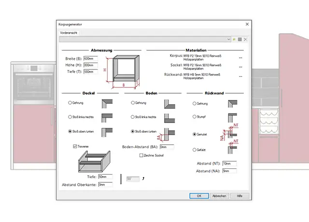309x222 pixels.
Task: Open Sockel material picker ellipsis button
Action: click(240, 67)
